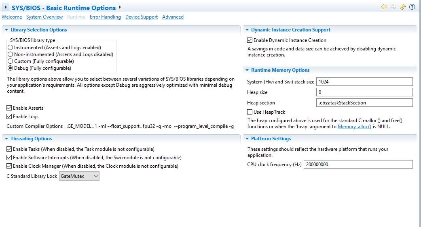Collapse the Threading Options section
The image size is (421, 227).
click(x=6, y=139)
